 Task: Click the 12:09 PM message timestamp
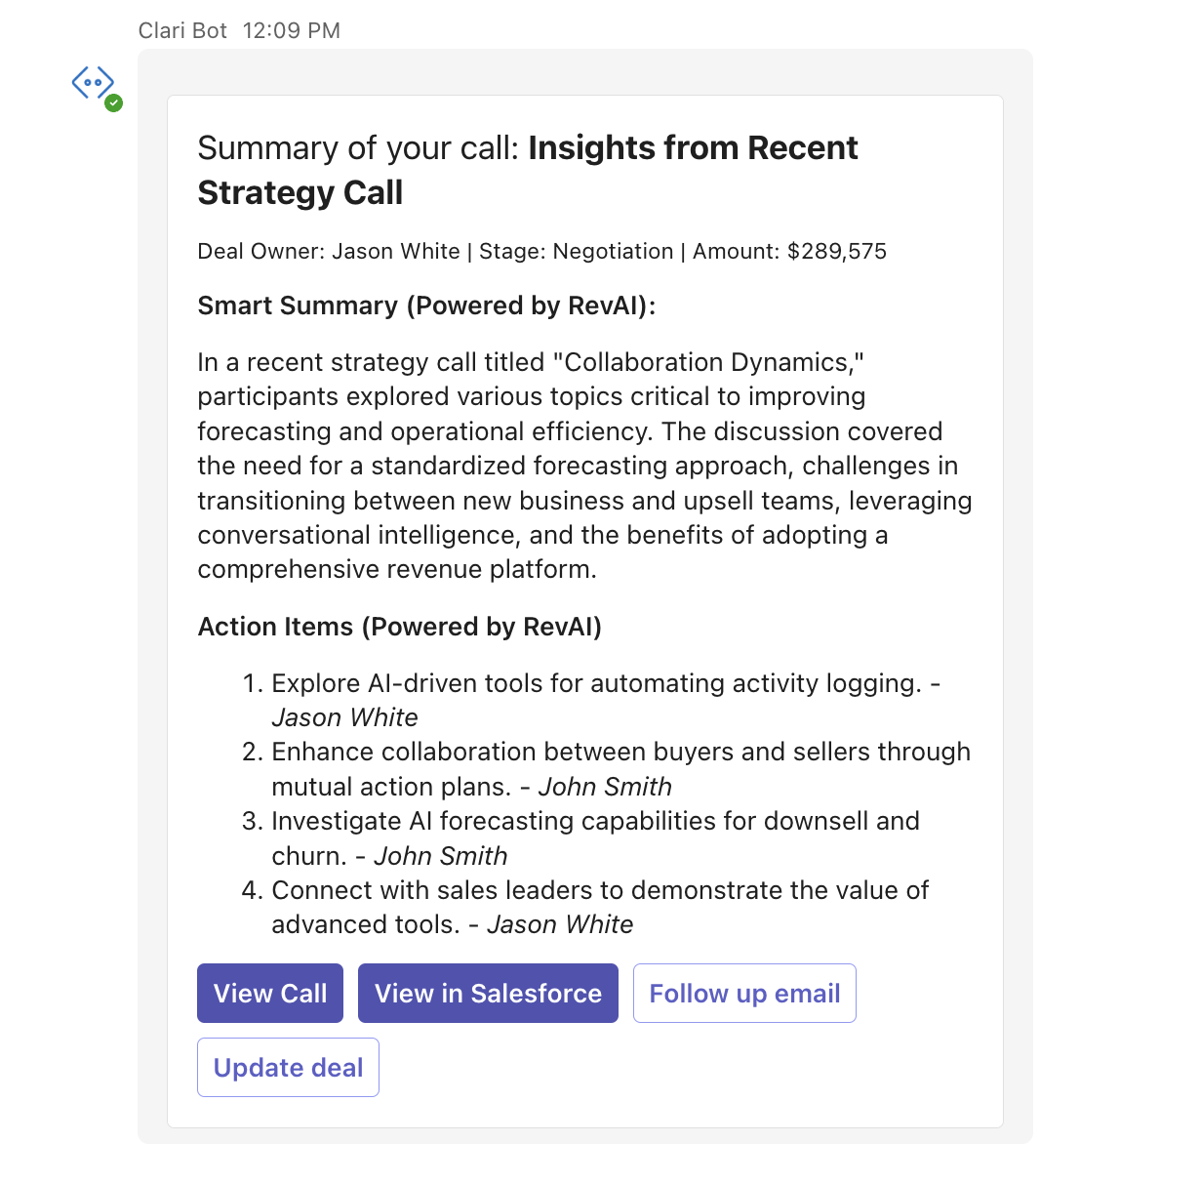[x=293, y=30]
